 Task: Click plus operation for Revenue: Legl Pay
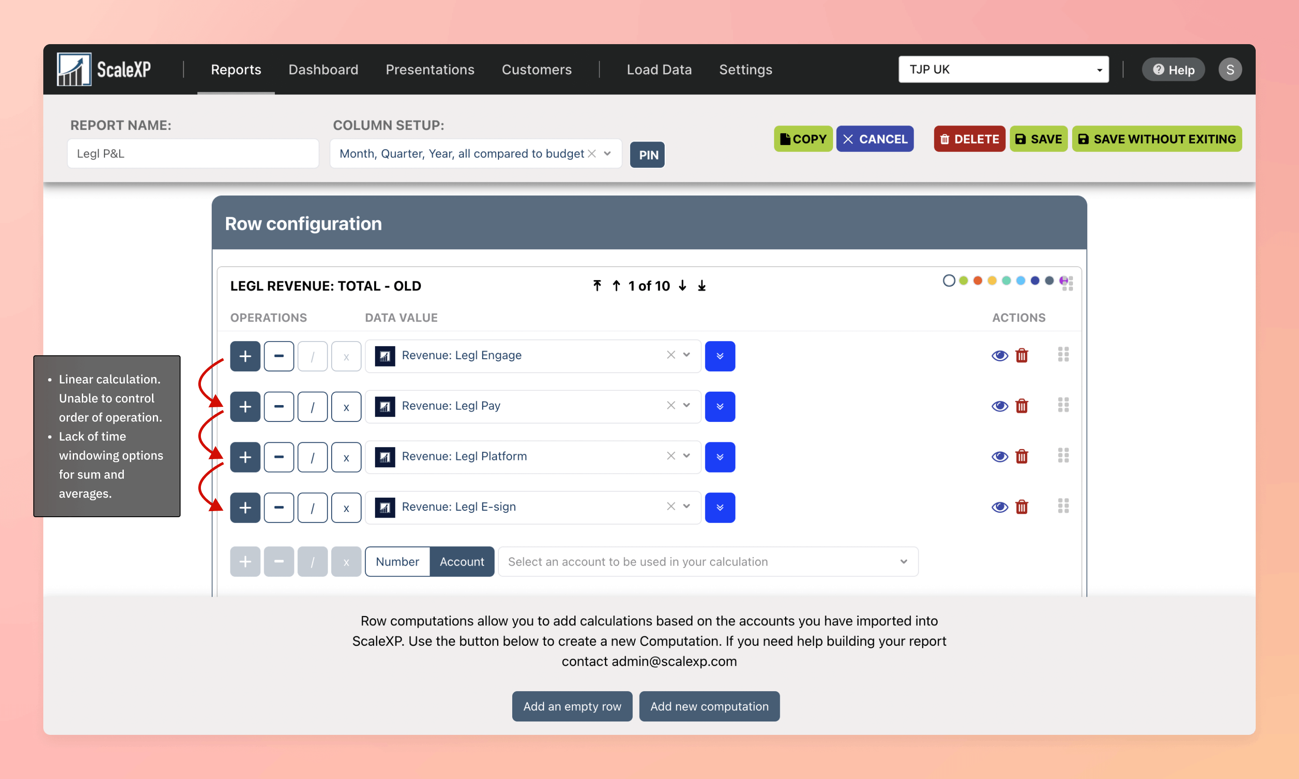245,406
